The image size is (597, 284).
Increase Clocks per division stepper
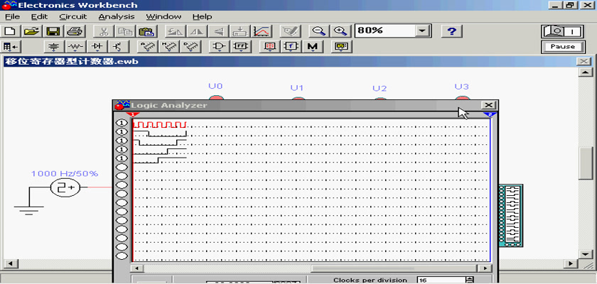pos(468,278)
